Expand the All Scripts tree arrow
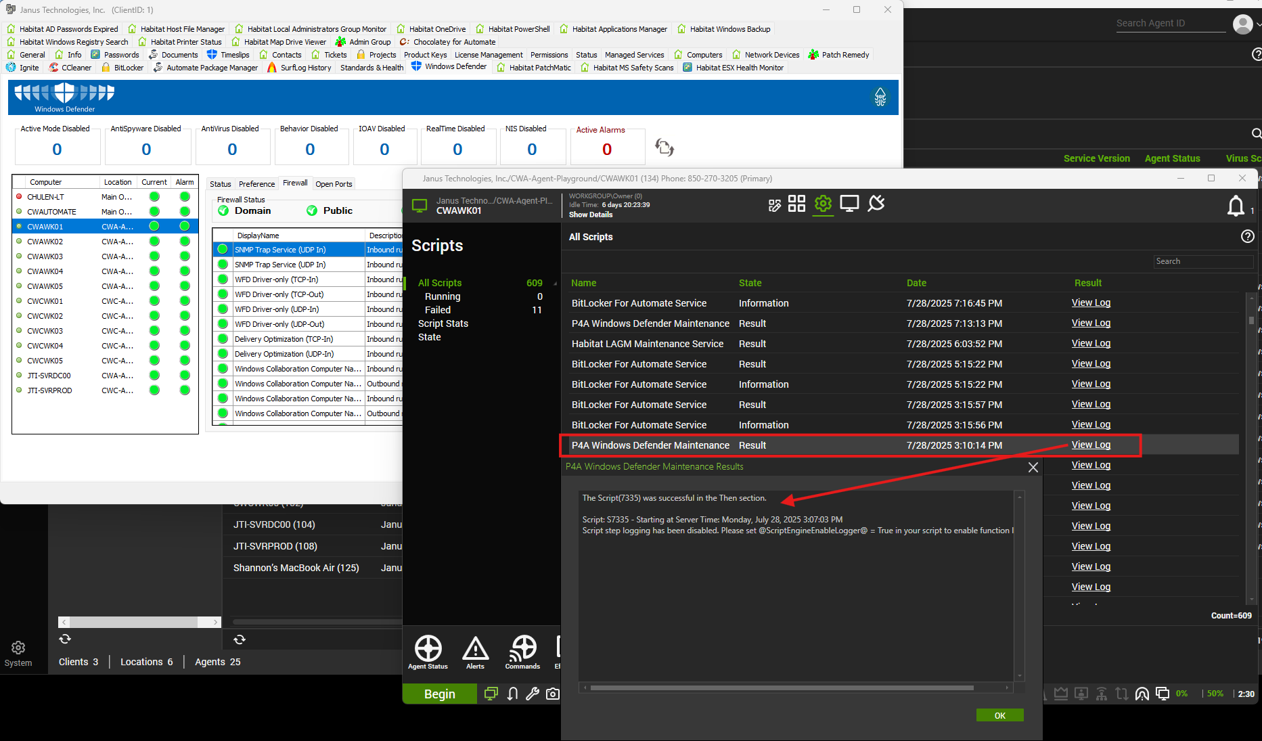Image resolution: width=1262 pixels, height=741 pixels. click(x=556, y=284)
